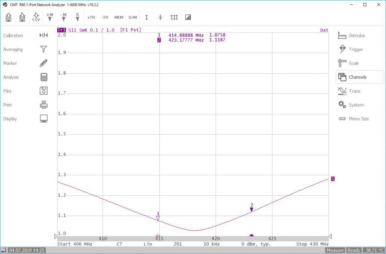Click the 201 sweep points value

[x=178, y=244]
